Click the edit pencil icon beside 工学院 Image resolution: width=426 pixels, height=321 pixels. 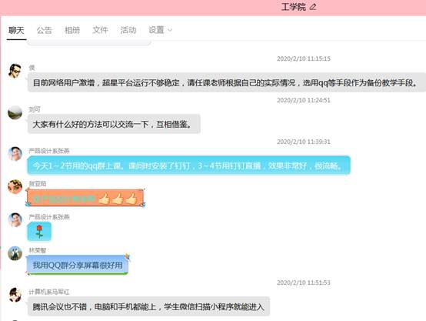[313, 7]
